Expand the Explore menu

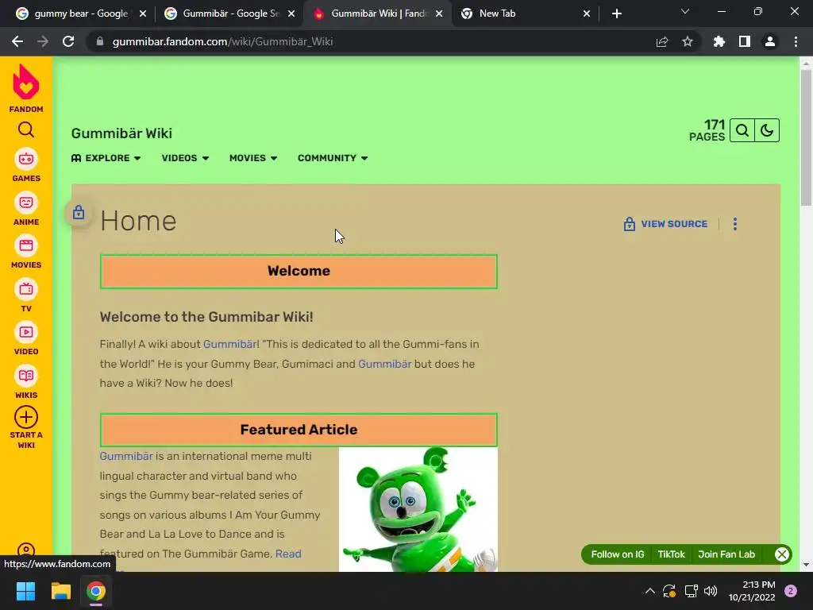[x=106, y=158]
